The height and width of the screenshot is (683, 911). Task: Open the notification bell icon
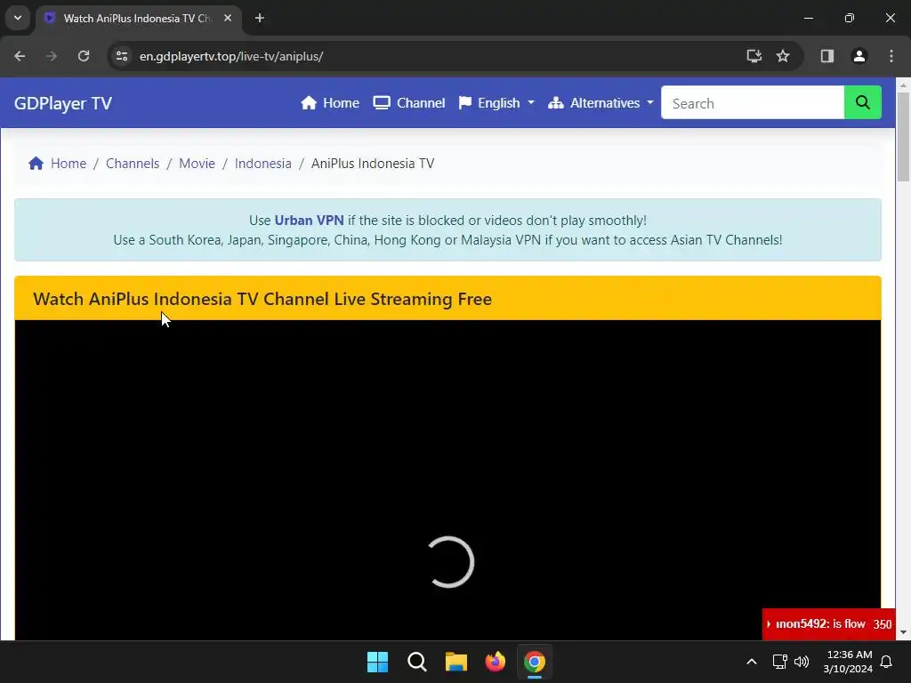[x=887, y=662]
